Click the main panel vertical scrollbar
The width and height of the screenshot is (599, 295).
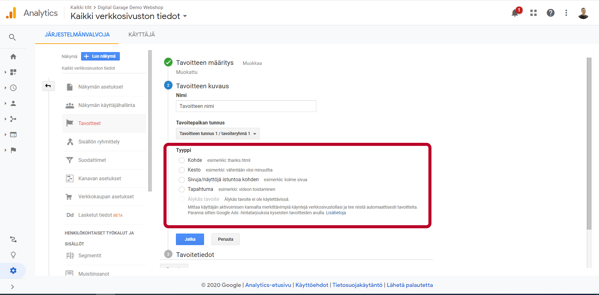point(589,143)
